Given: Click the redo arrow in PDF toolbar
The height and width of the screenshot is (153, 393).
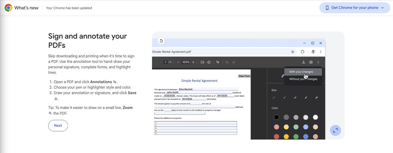Looking at the screenshot, I should (234, 62).
